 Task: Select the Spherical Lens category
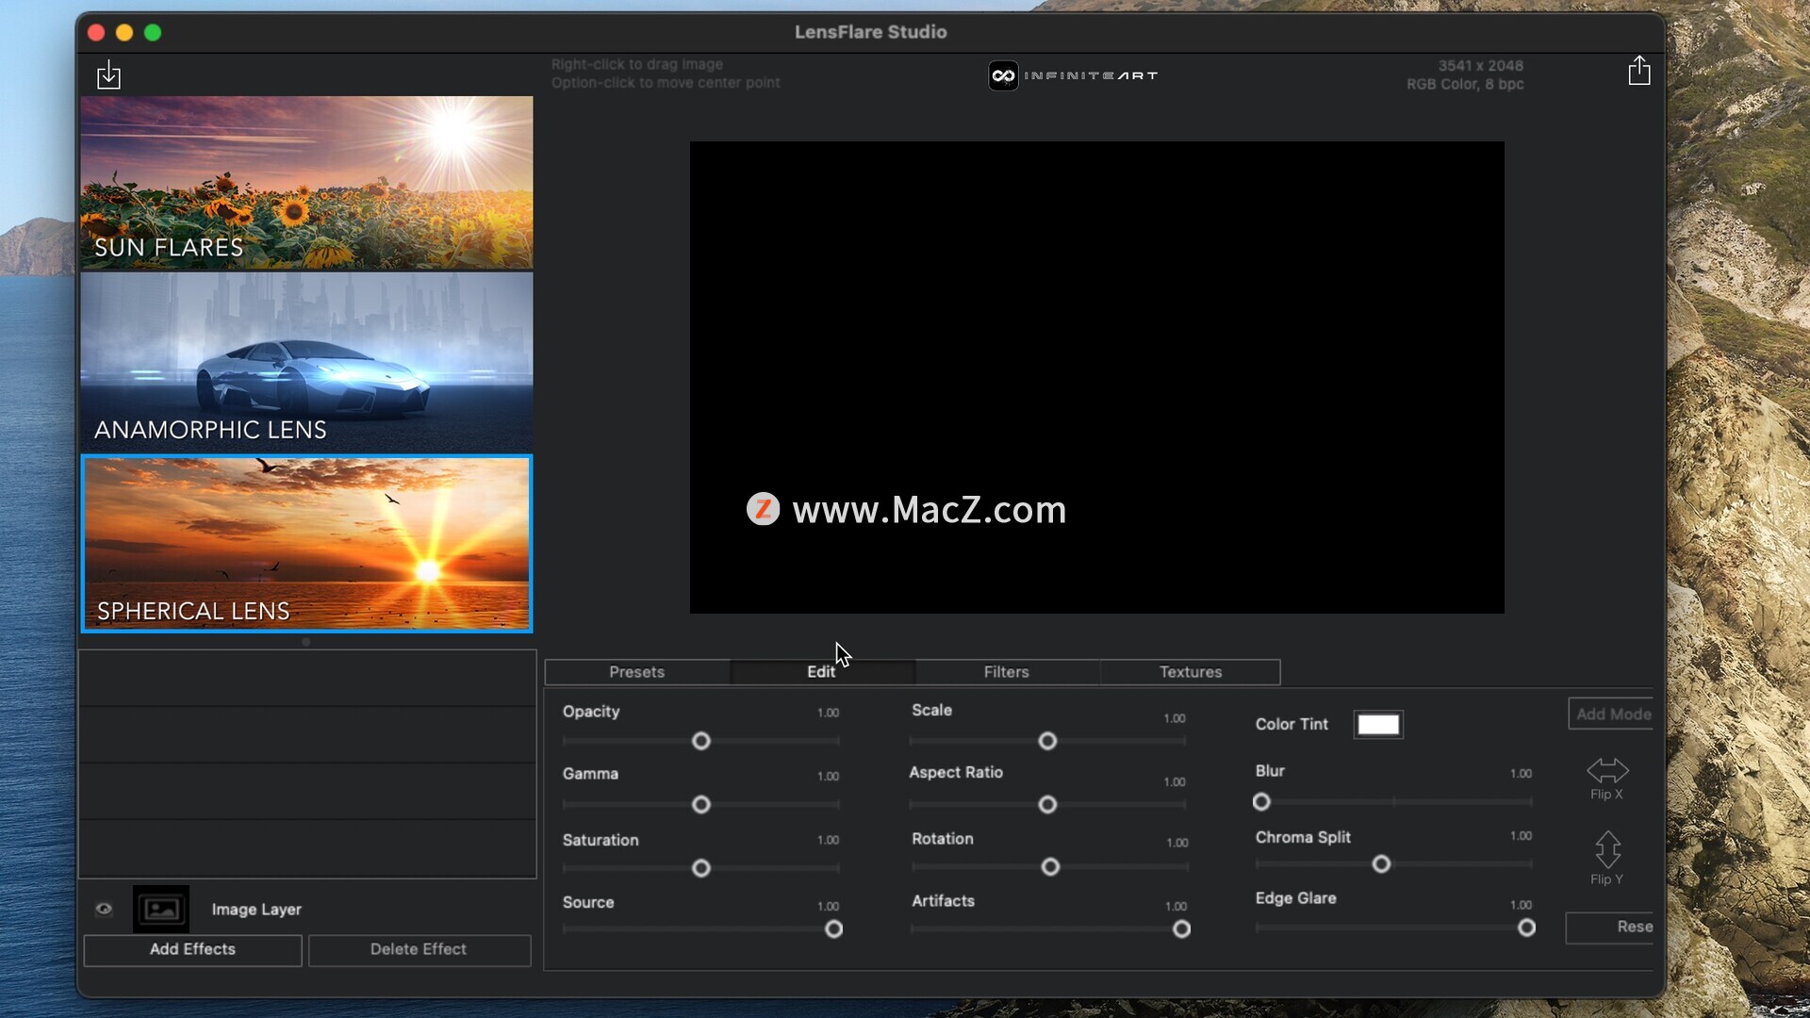pyautogui.click(x=306, y=544)
